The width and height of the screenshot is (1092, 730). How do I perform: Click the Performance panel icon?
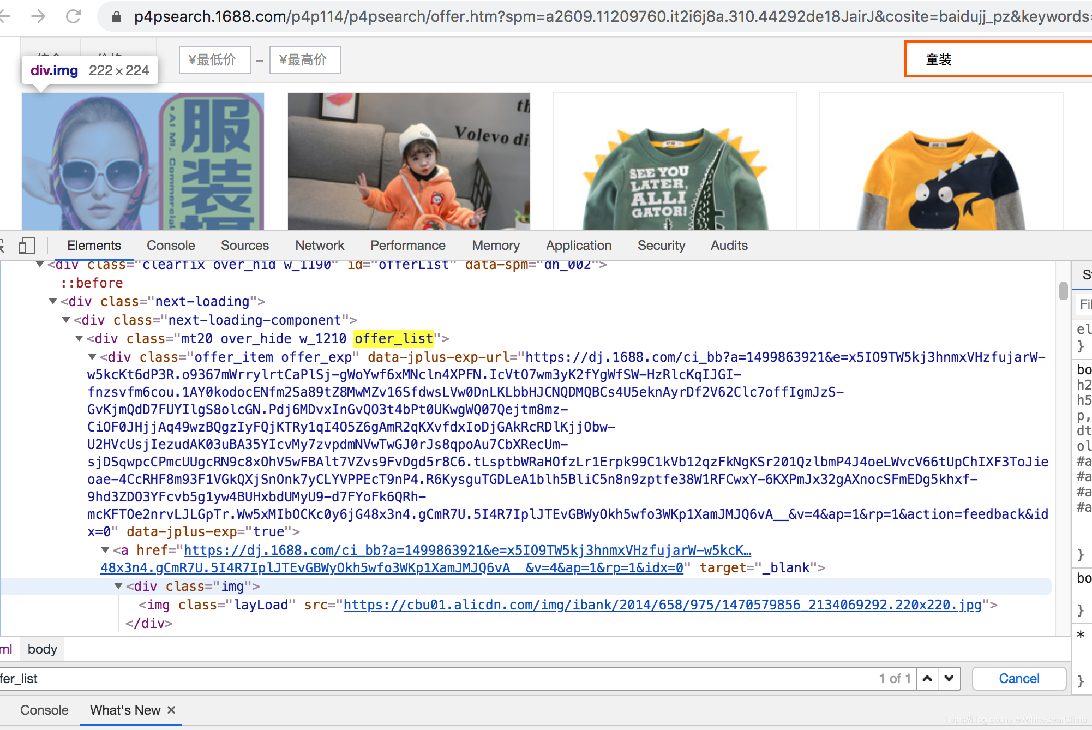pos(406,244)
